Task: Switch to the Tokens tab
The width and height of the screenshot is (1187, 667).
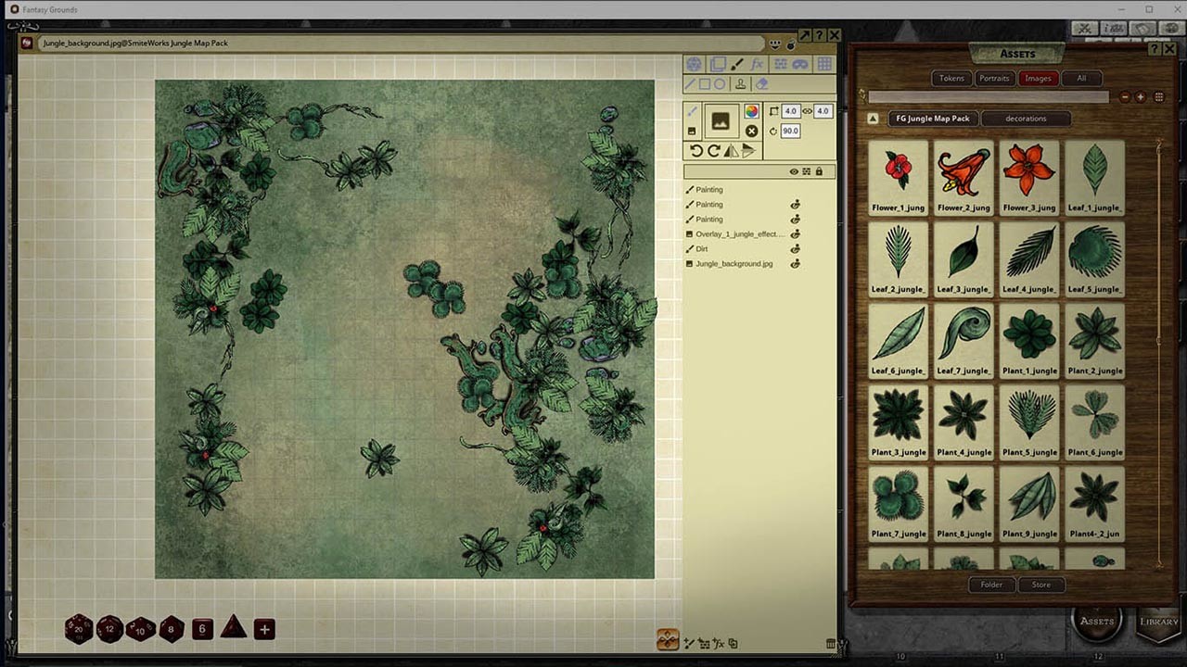Action: (x=951, y=79)
